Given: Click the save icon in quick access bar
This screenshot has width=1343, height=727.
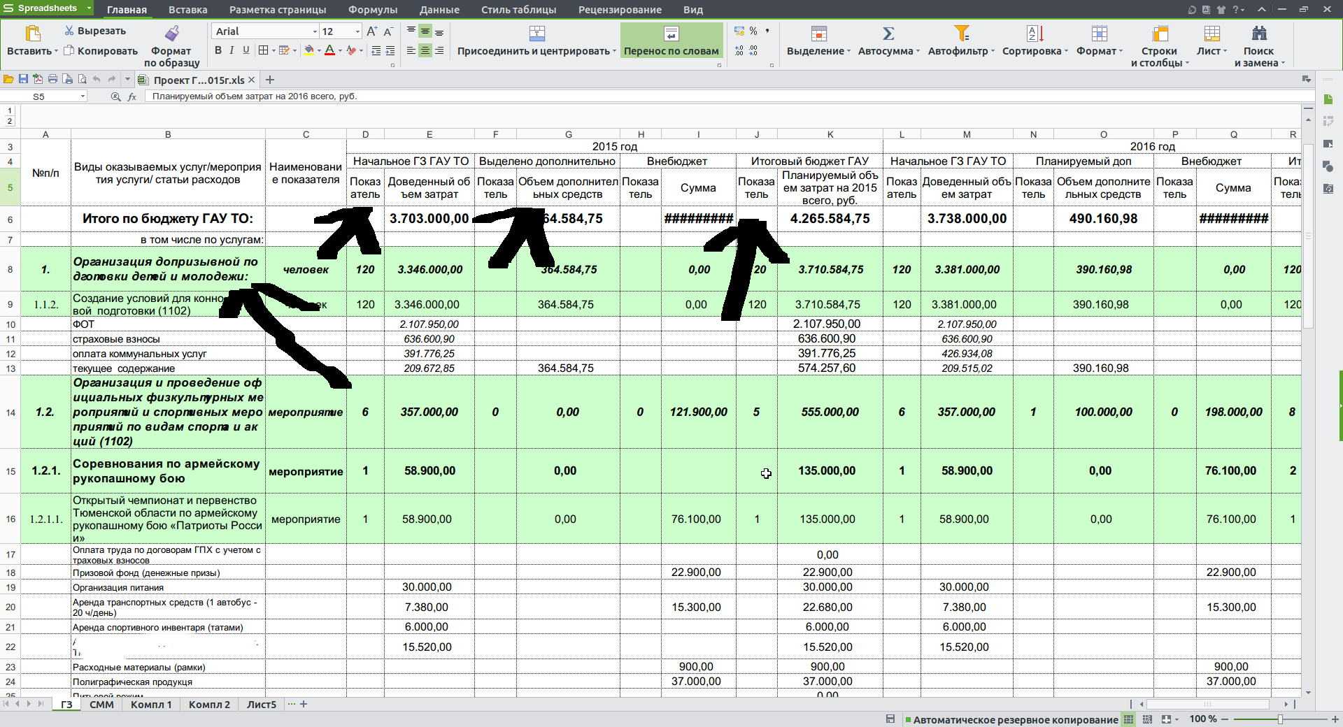Looking at the screenshot, I should pyautogui.click(x=23, y=80).
